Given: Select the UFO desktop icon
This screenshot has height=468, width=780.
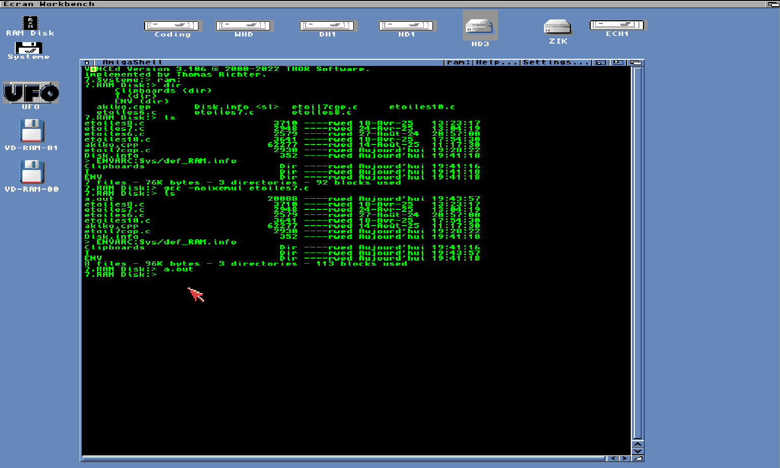Looking at the screenshot, I should 31,96.
